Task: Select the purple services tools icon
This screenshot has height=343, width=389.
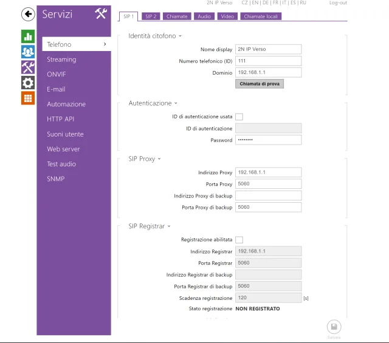Action: [x=28, y=67]
